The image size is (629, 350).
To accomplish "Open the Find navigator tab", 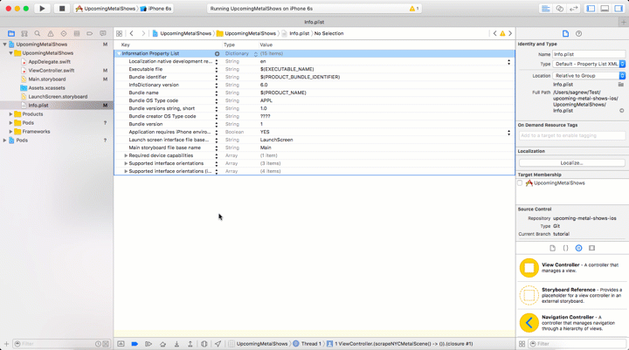I will (38, 34).
